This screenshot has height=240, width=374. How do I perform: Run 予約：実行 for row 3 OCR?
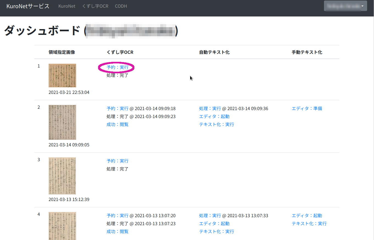pos(118,161)
